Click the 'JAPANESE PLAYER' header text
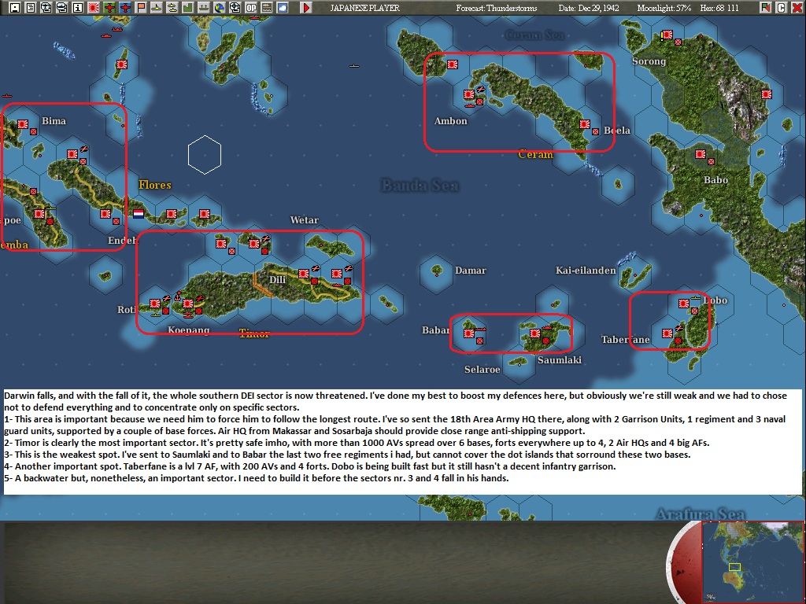The width and height of the screenshot is (806, 604). 365,8
